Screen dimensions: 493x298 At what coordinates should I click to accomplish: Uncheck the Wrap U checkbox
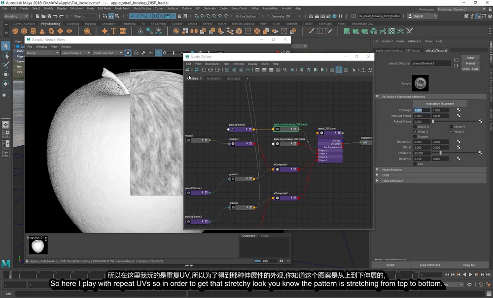coord(415,132)
